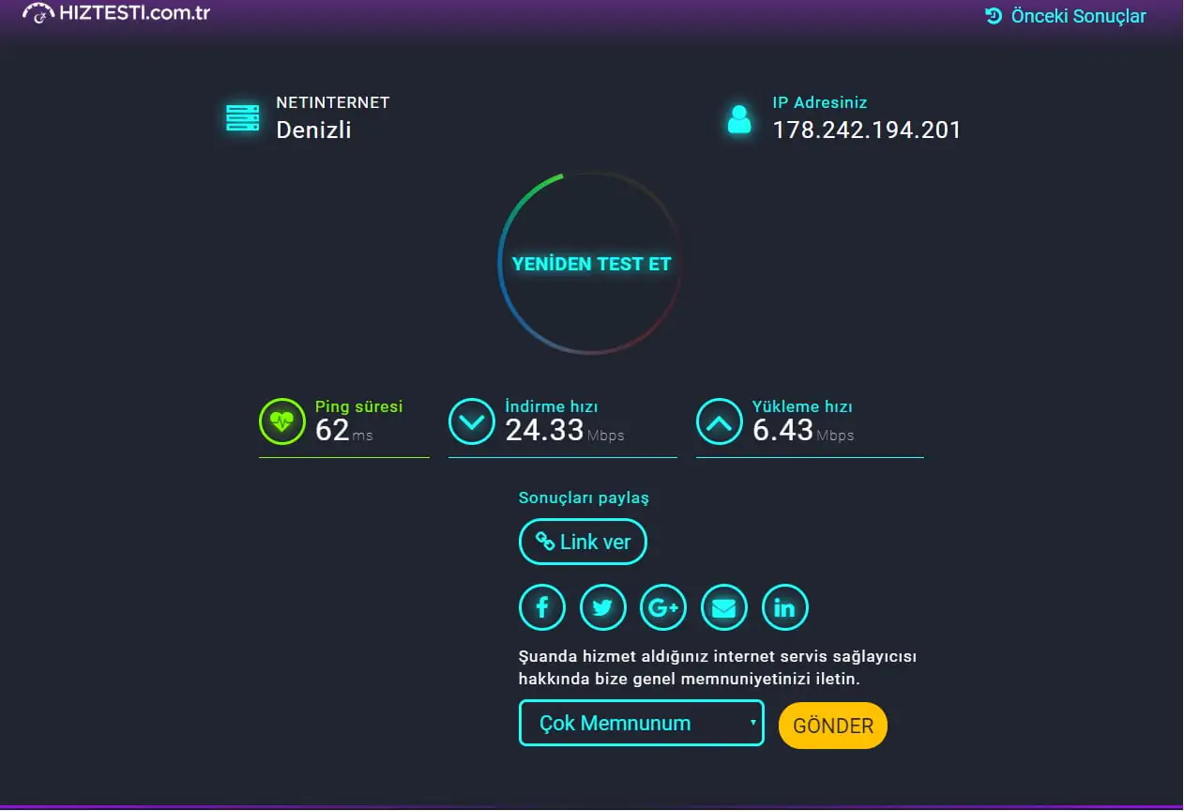Start a new test with YENİDEN TEST ET

point(590,264)
